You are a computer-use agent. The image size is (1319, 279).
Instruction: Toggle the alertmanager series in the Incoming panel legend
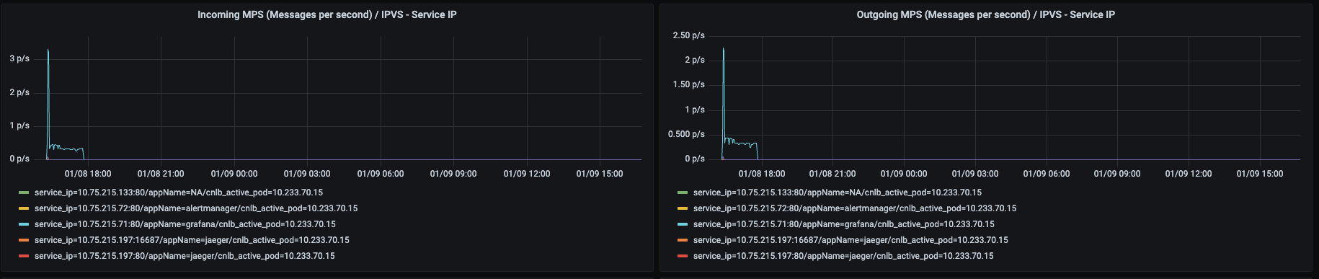point(196,208)
